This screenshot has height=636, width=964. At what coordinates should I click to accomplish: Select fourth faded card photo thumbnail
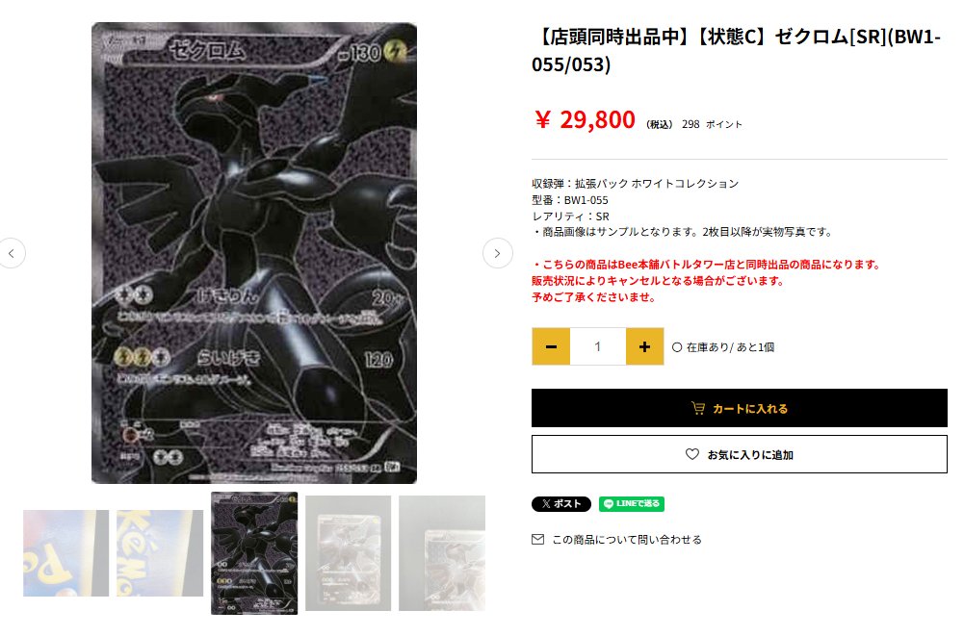tap(348, 553)
